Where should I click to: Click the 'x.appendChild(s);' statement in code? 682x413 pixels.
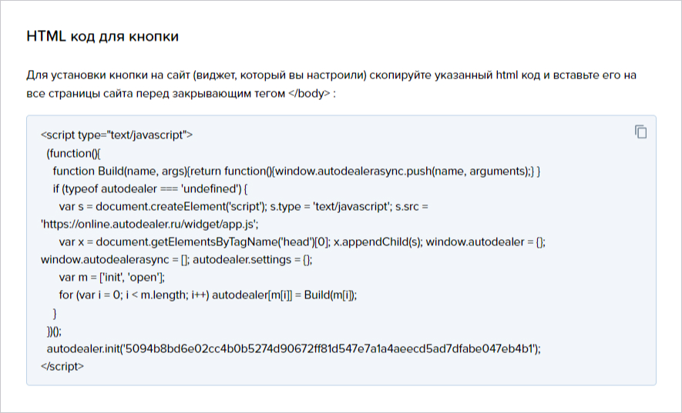click(378, 242)
